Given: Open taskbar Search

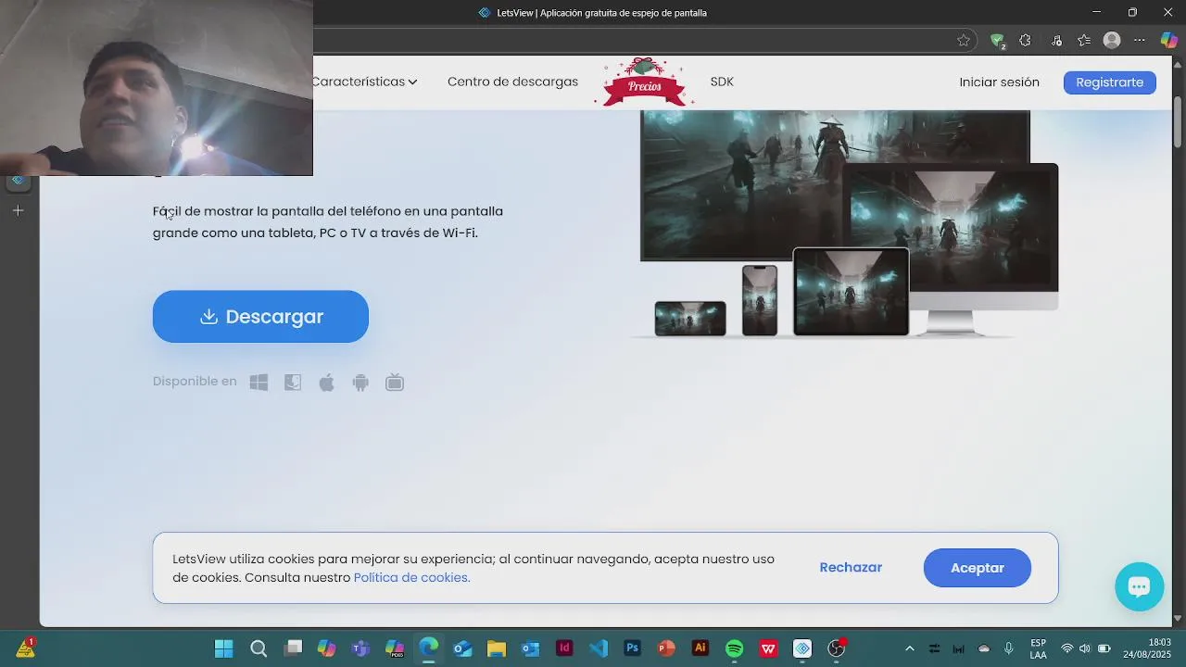Looking at the screenshot, I should click(x=259, y=648).
